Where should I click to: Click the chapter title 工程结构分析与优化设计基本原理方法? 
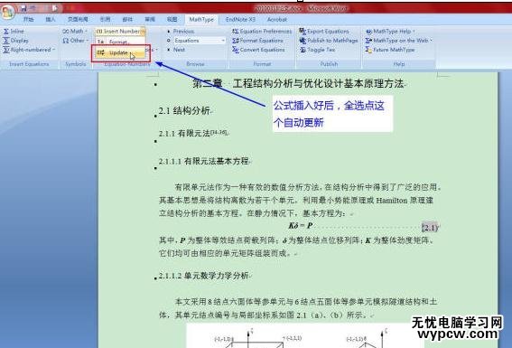(319, 84)
